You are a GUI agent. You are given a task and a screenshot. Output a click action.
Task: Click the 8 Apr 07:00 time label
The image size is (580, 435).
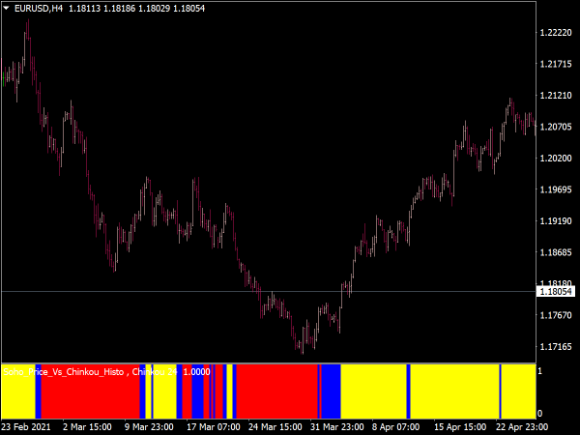tap(395, 427)
